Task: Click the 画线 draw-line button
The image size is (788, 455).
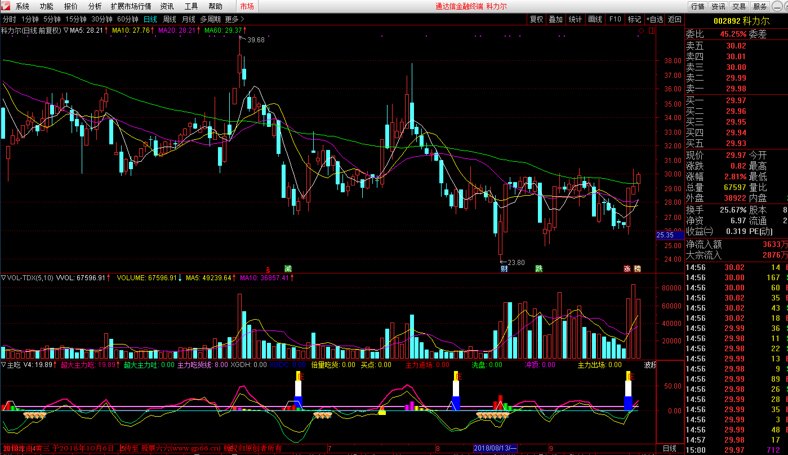Action: tap(595, 19)
